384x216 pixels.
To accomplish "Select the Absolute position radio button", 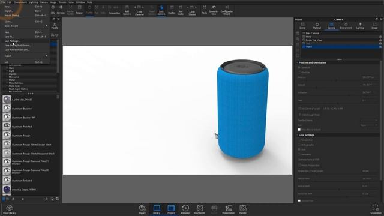I will pos(299,72).
